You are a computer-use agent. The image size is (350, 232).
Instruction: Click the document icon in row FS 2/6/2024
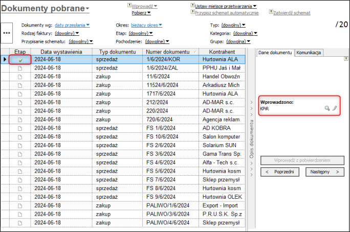point(20,146)
